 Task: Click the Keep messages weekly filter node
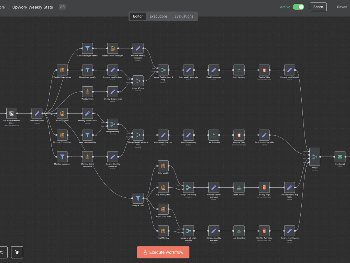point(87,48)
